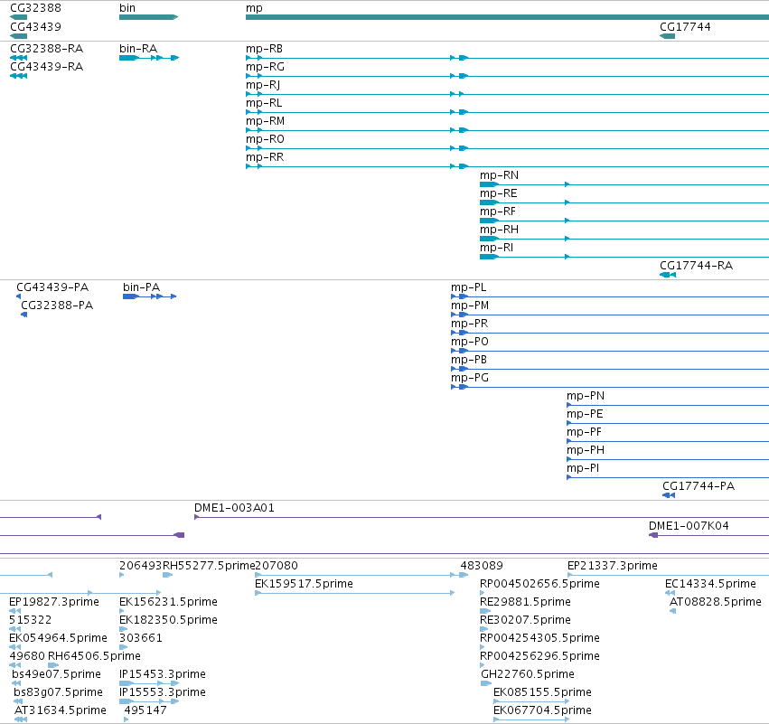Image resolution: width=769 pixels, height=724 pixels.
Task: Choose protein mp-PM
Action: (x=470, y=306)
